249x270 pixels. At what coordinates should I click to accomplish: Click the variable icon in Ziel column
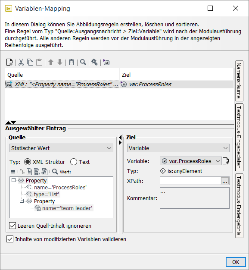(x=124, y=84)
